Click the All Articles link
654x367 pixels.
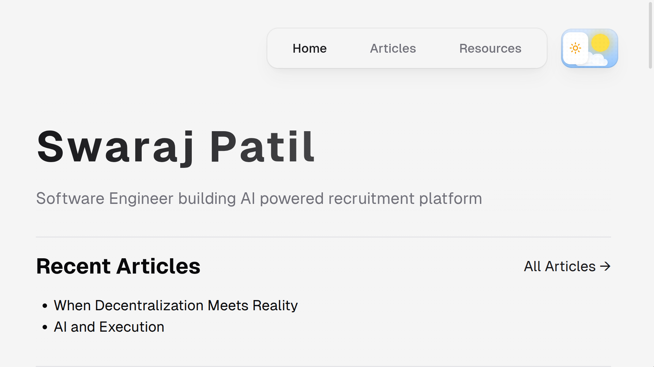[x=560, y=267]
